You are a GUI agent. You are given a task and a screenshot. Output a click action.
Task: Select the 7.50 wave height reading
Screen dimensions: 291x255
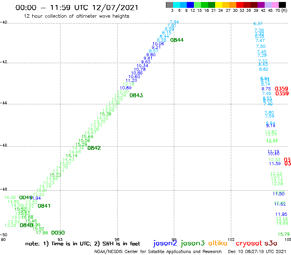[x=261, y=46]
